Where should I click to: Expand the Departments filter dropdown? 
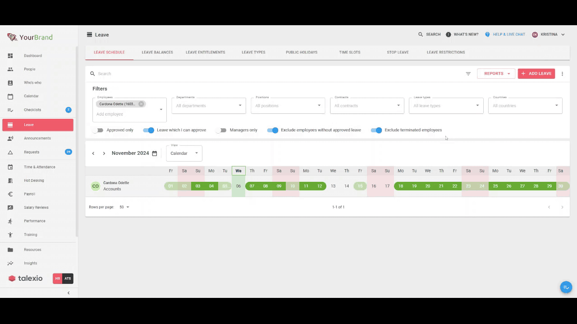tap(209, 106)
